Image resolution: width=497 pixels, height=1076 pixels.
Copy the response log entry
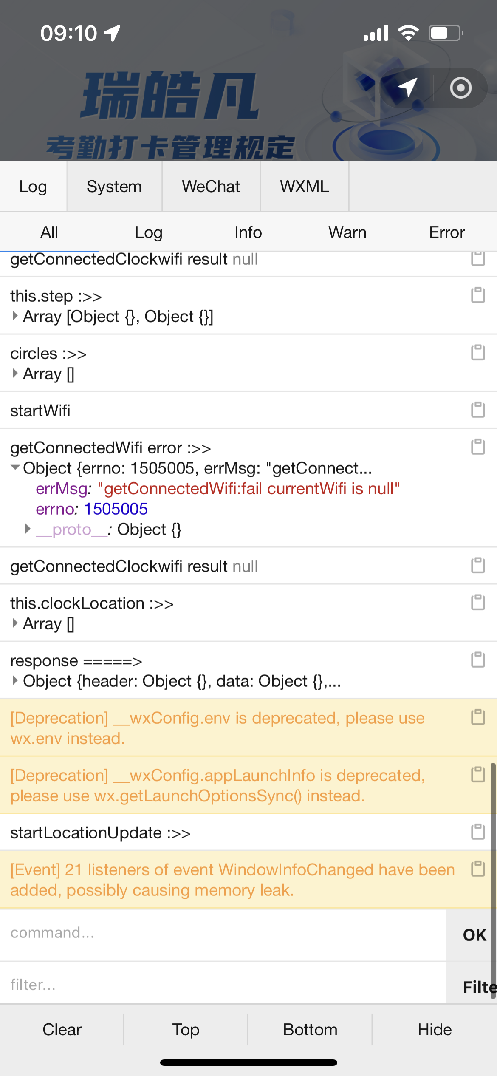point(478,660)
